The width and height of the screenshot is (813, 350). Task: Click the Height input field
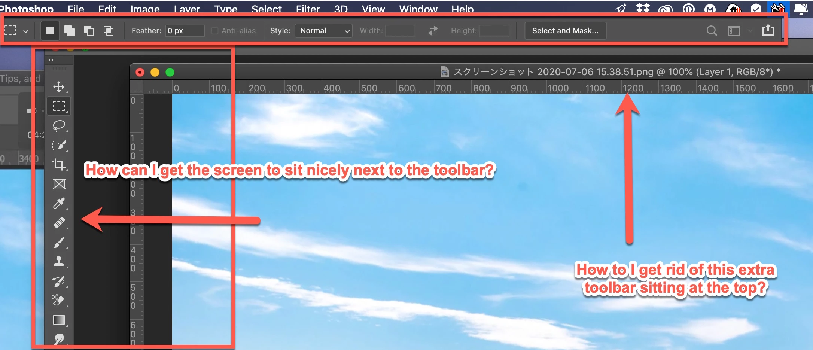point(494,31)
